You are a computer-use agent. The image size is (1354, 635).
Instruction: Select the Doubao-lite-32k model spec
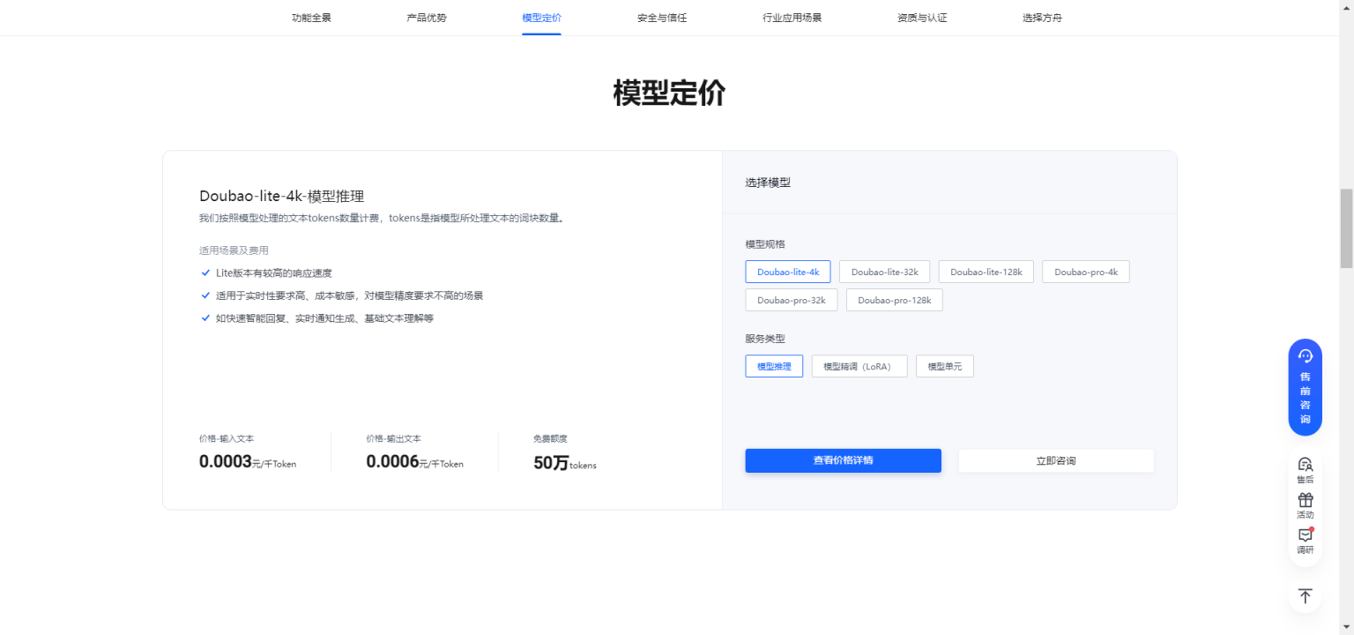[x=884, y=272]
